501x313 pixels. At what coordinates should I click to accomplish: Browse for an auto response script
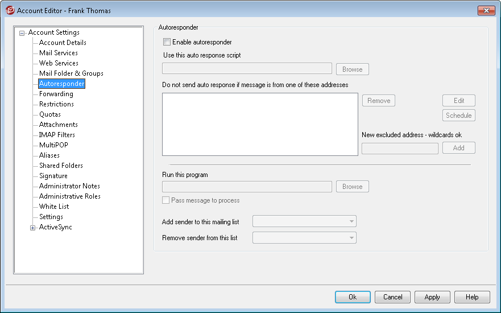tap(352, 69)
